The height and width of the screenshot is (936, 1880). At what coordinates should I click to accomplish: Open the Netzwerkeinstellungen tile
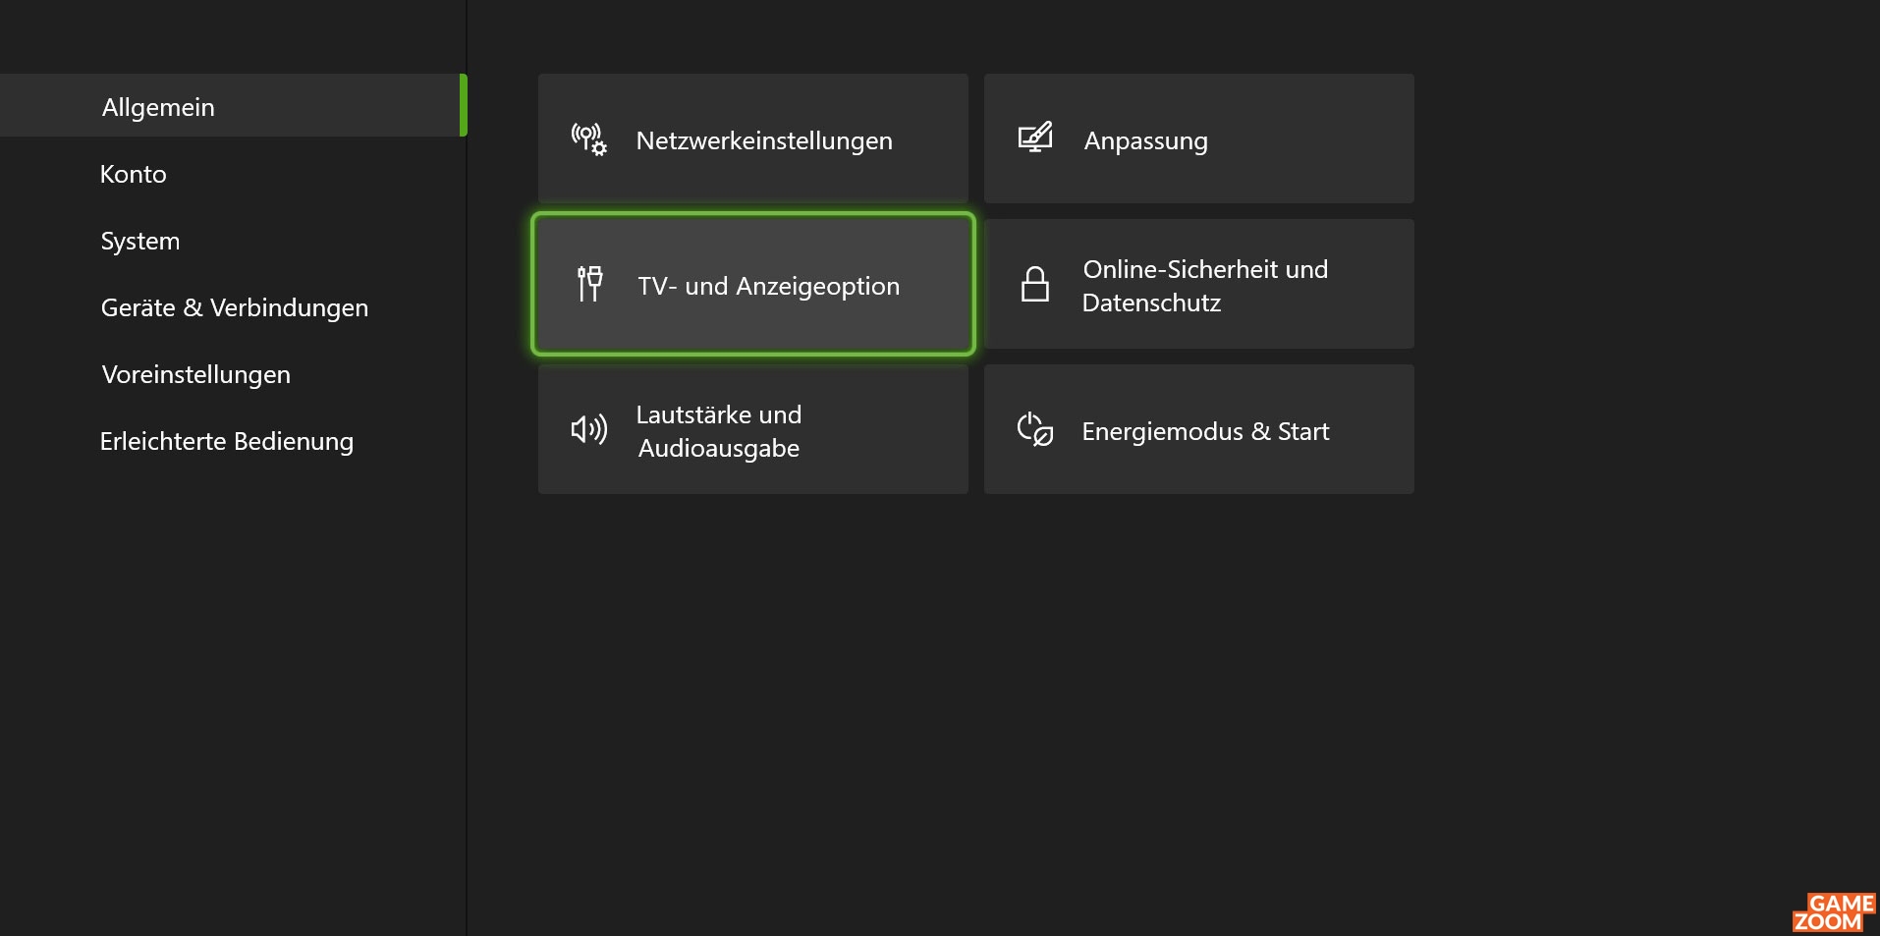point(753,138)
